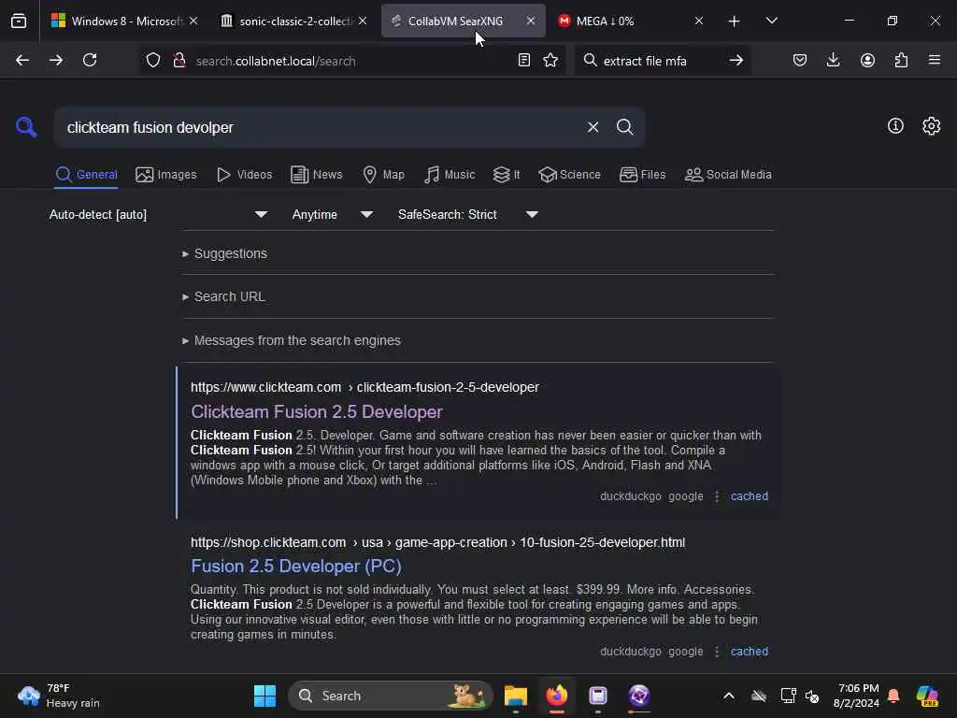Go back with browser back arrow
This screenshot has width=957, height=718.
22,60
